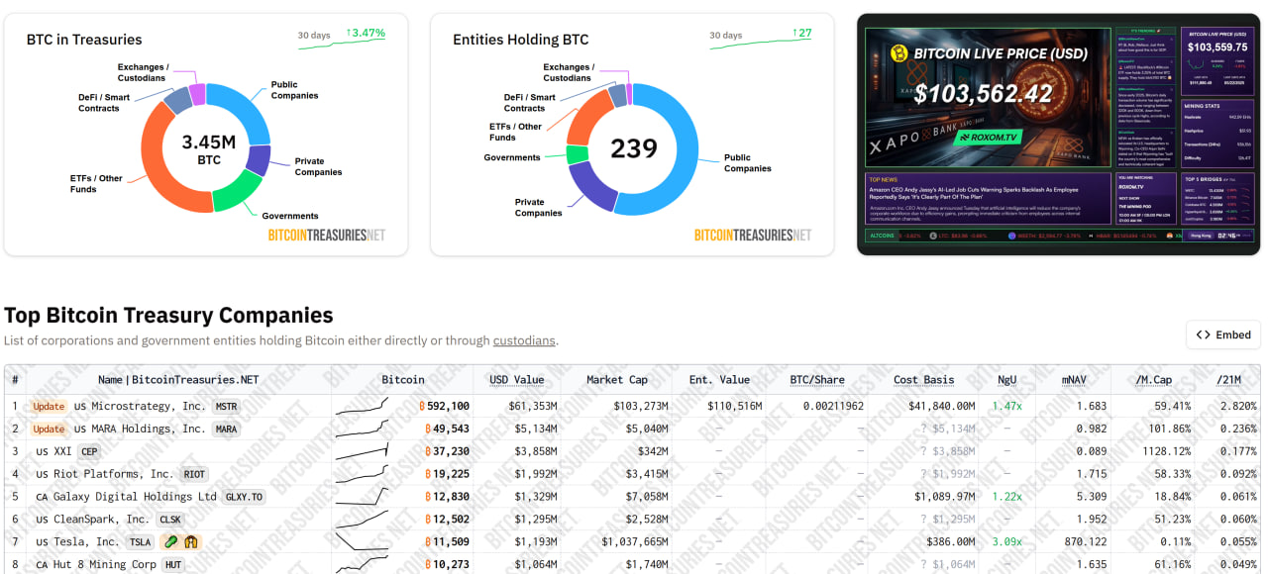Open the Embed code button
The width and height of the screenshot is (1268, 574).
tap(1222, 335)
